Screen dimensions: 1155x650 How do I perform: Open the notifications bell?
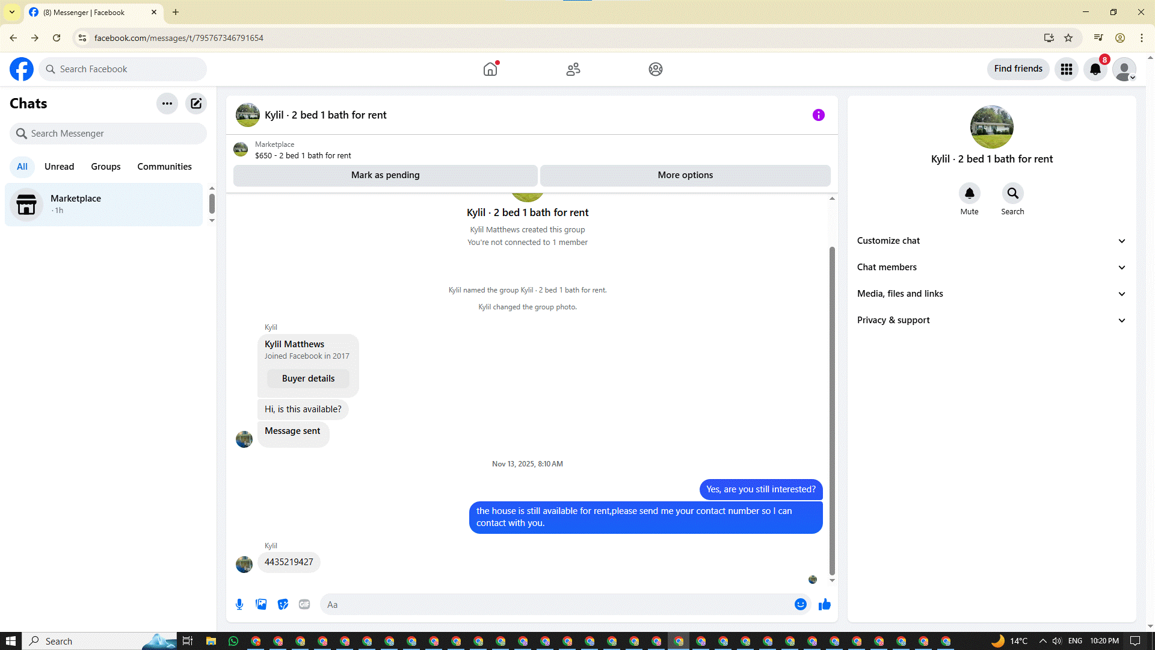coord(1095,69)
